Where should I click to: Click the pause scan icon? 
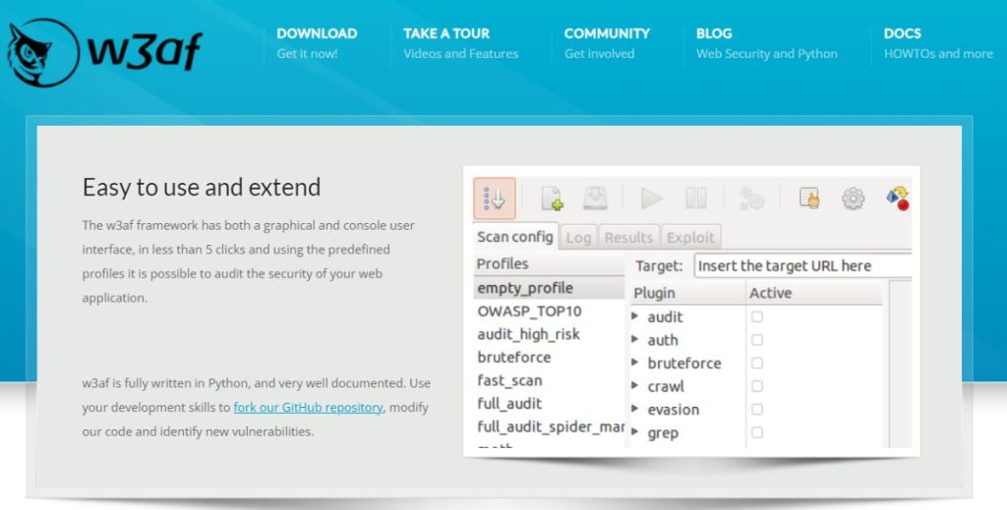[696, 198]
